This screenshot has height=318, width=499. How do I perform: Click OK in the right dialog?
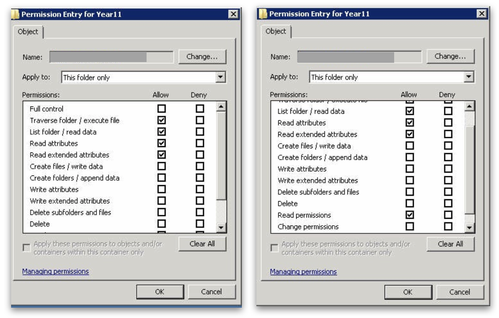(x=408, y=292)
